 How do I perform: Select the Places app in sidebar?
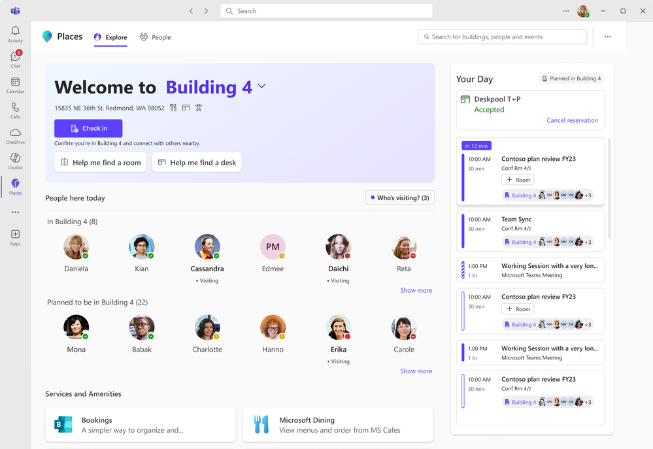[x=15, y=187]
